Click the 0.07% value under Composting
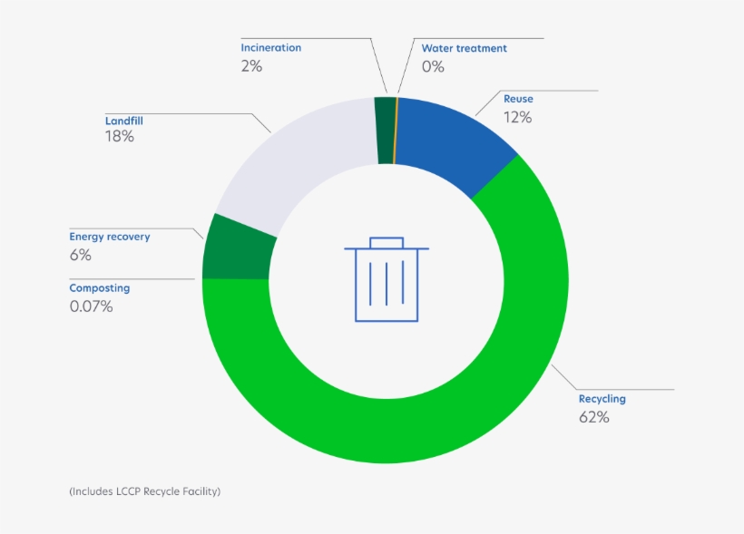The image size is (744, 534). click(x=91, y=306)
